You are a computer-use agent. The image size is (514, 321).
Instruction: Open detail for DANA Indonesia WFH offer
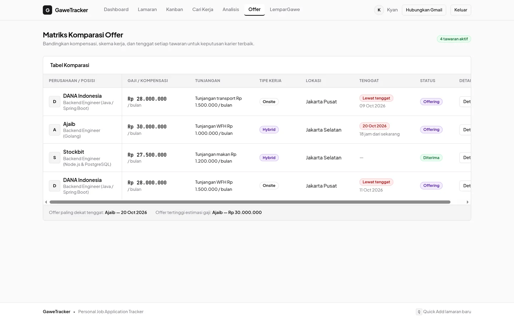[465, 186]
